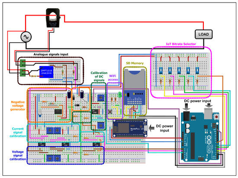Click 'DC power input' text beside NodeMCU
Image resolution: width=238 pixels, height=178 pixels.
tap(164, 128)
